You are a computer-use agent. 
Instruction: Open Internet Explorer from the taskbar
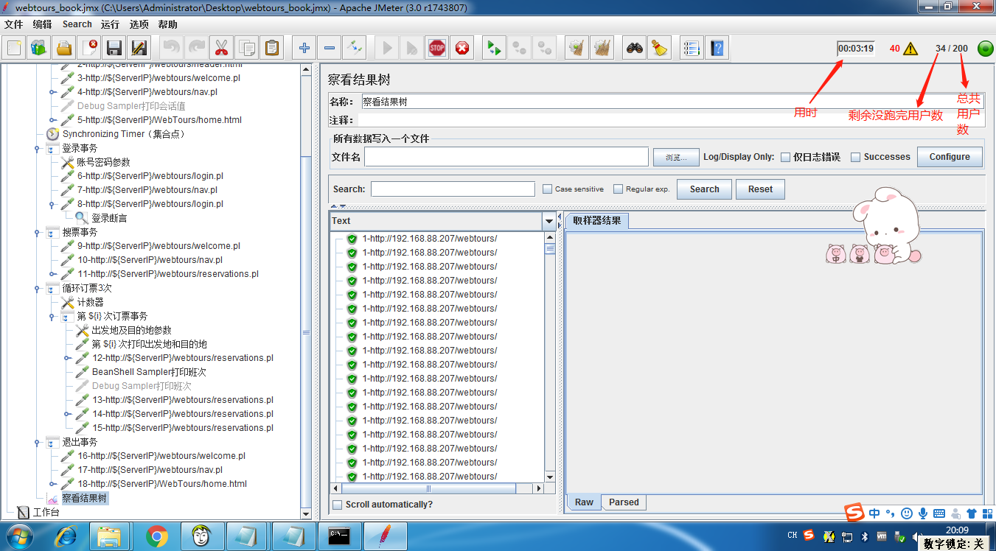[x=66, y=537]
